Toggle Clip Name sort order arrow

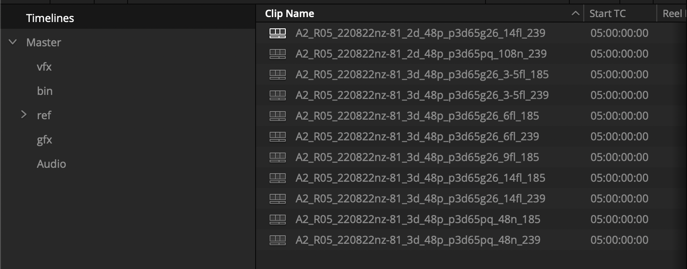click(575, 14)
